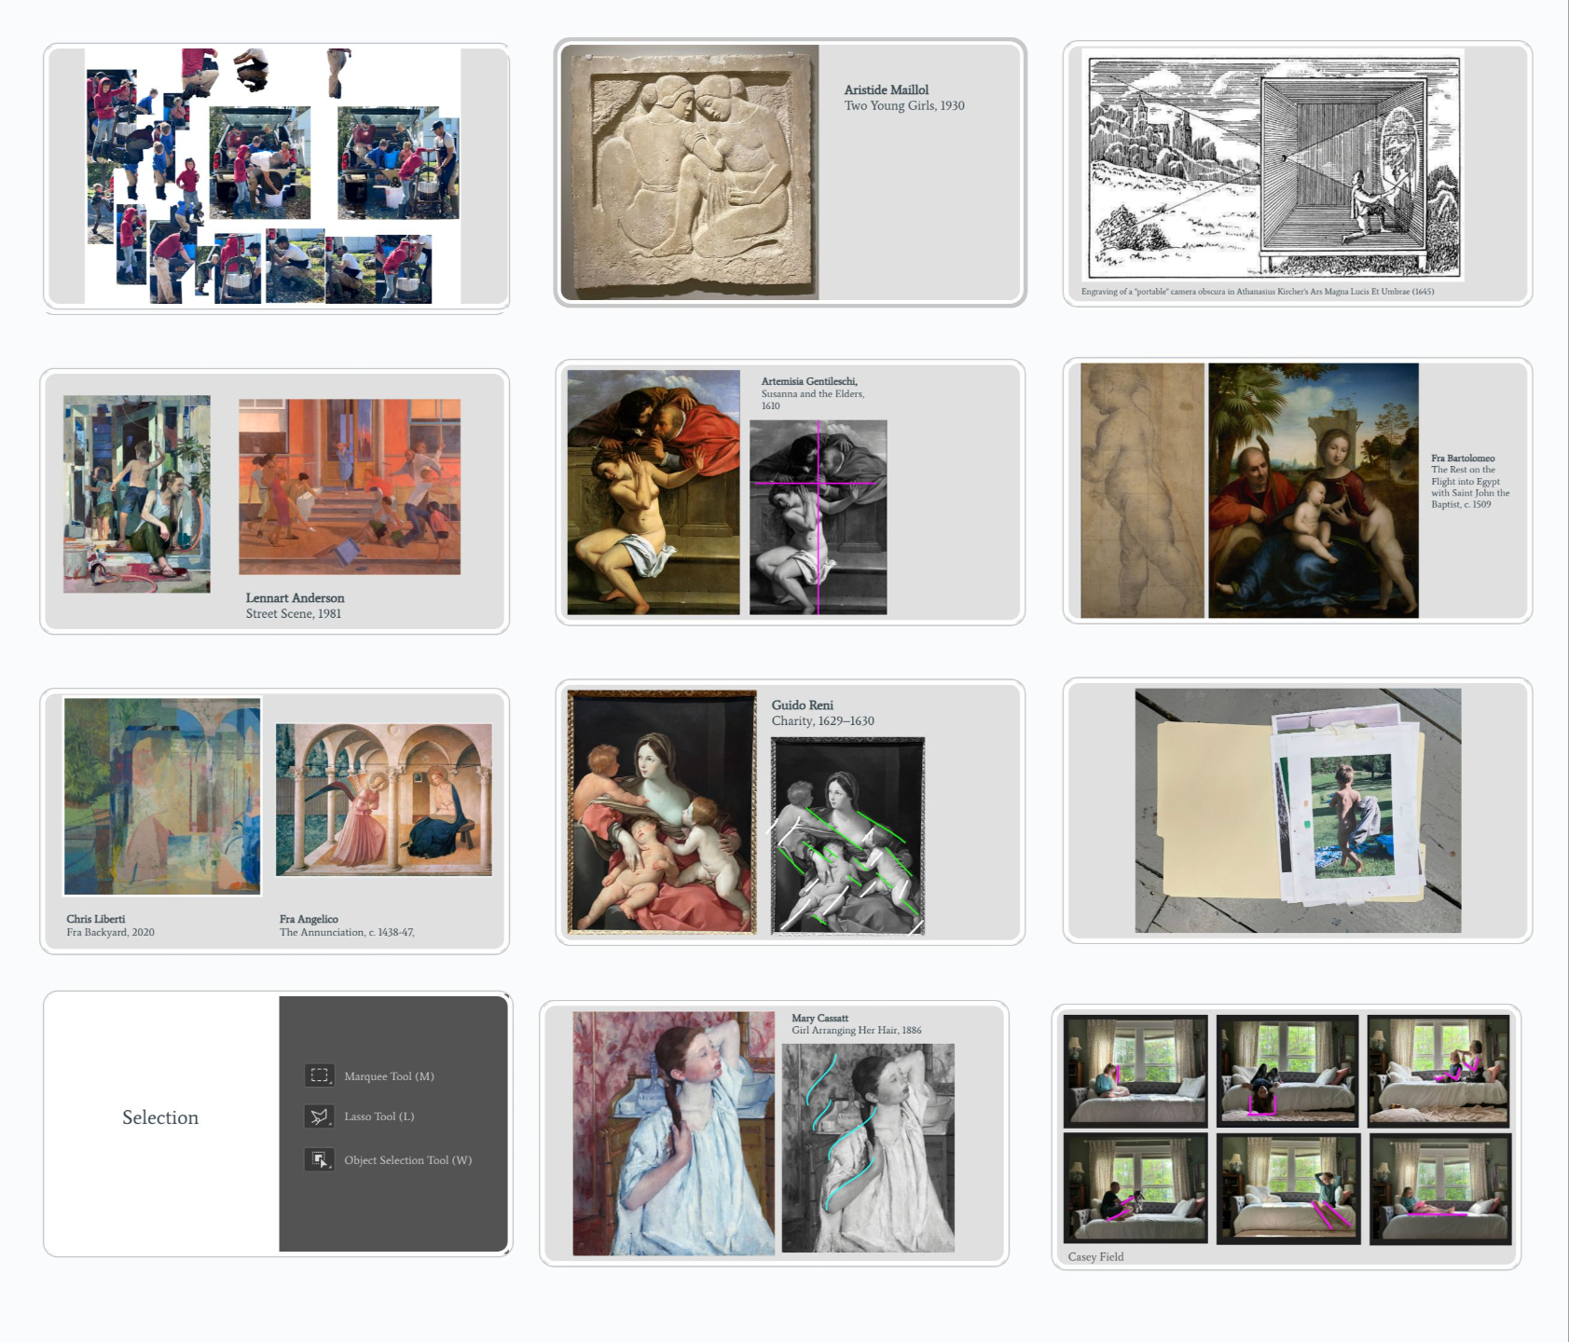Open the manila folder photo slide

[1298, 811]
